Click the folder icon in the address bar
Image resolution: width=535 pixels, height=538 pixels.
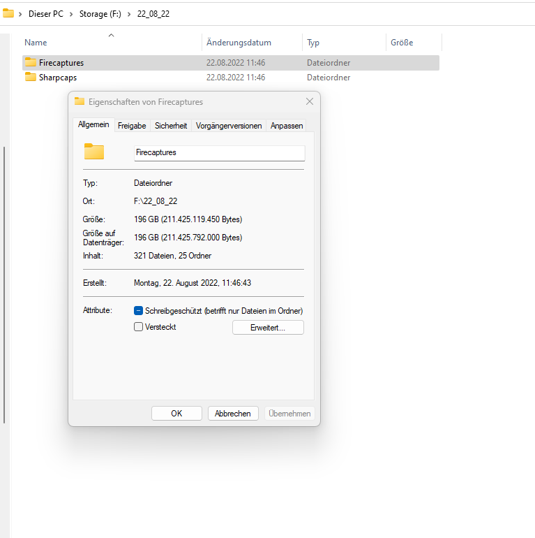coord(8,13)
